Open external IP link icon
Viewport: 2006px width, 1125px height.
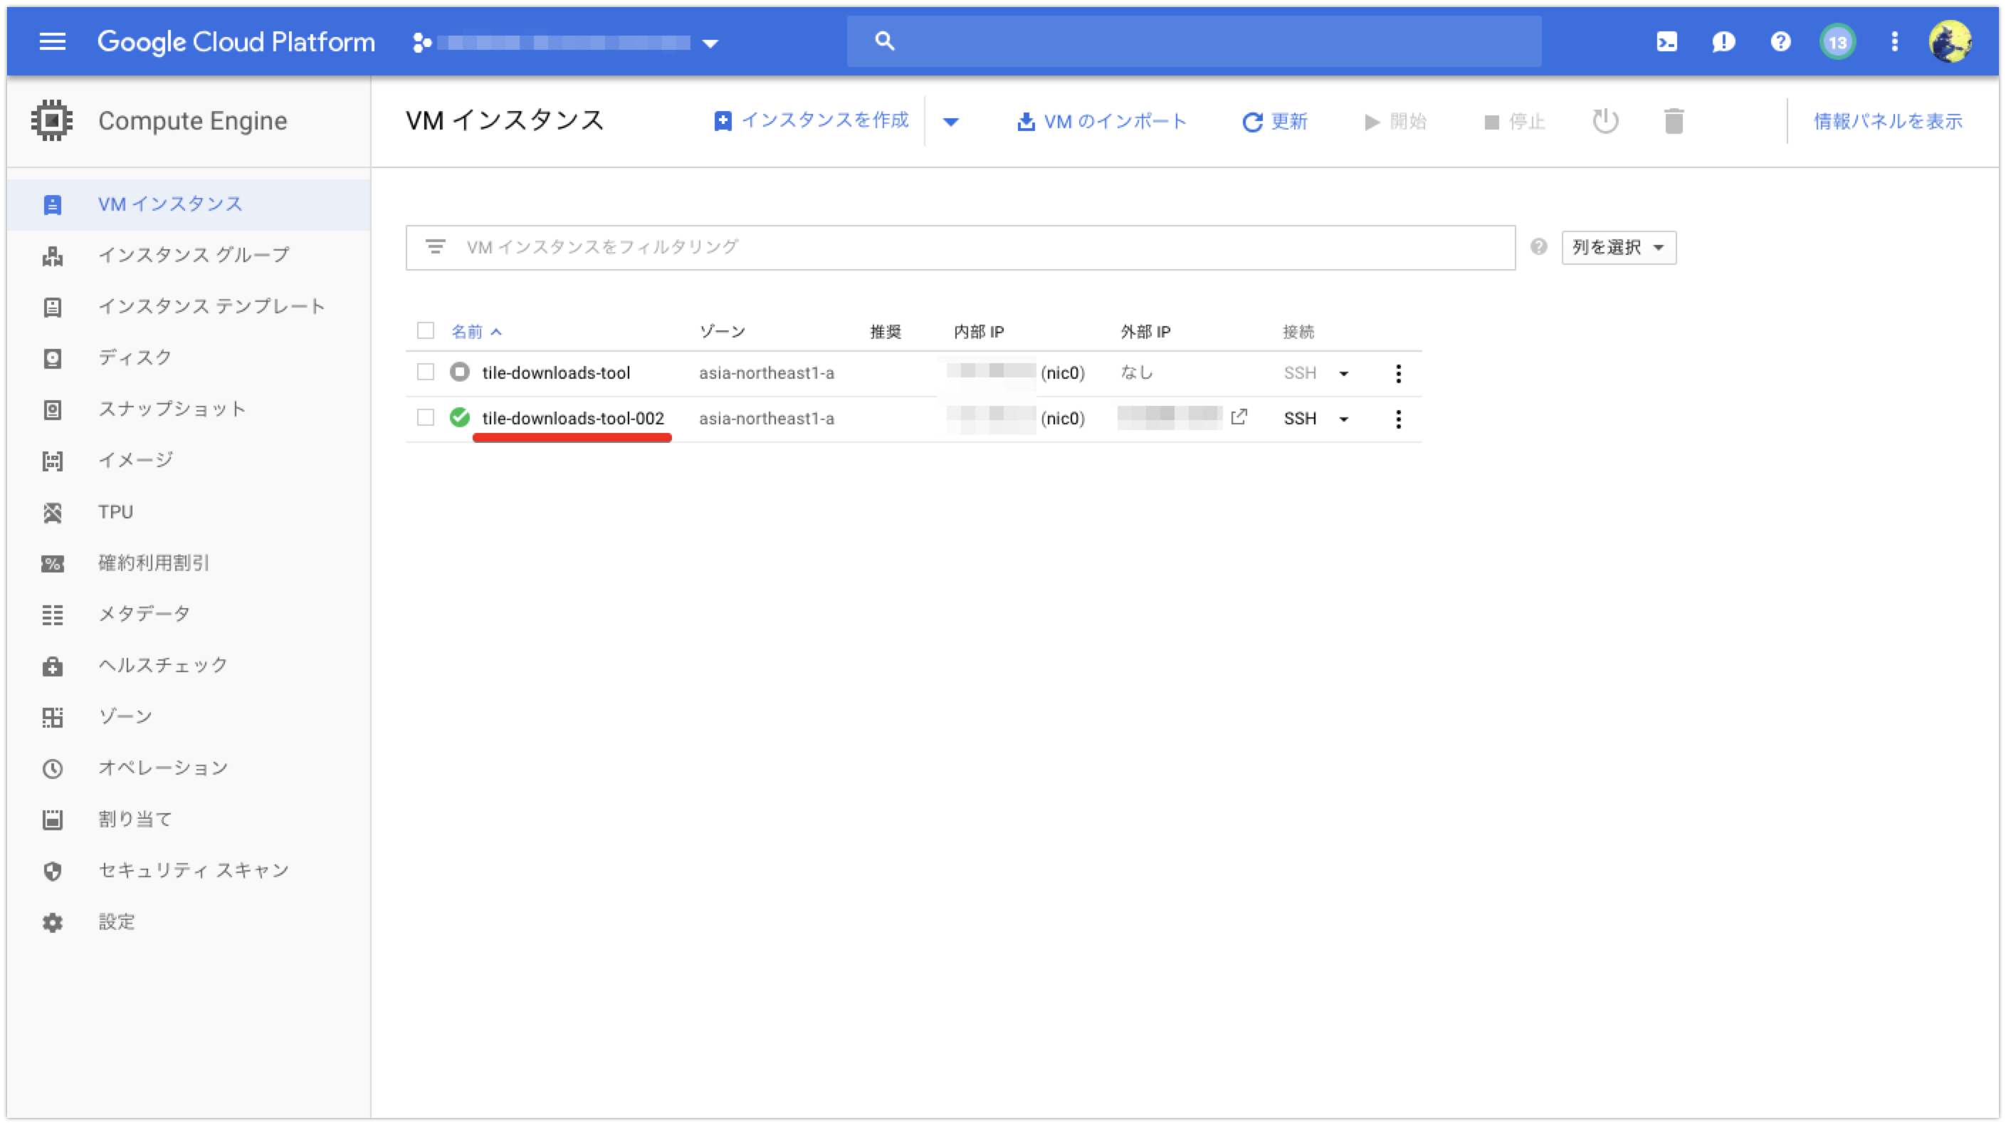pyautogui.click(x=1238, y=417)
